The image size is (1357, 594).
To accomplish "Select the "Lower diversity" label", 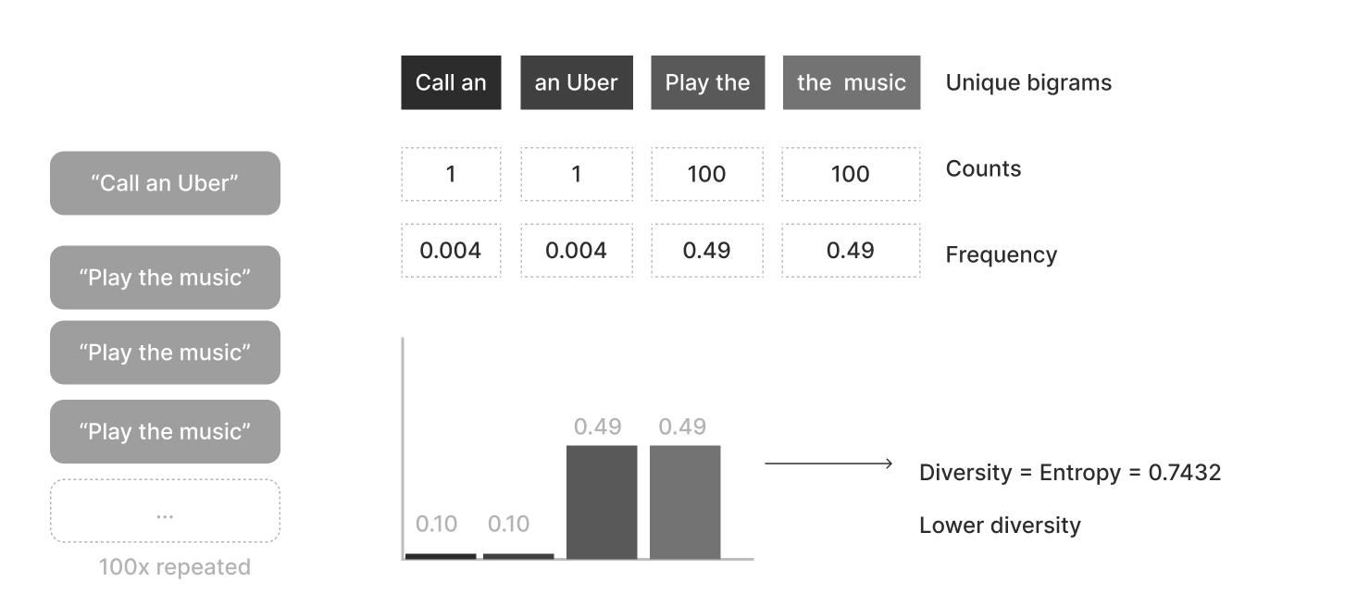I will pyautogui.click(x=1000, y=526).
